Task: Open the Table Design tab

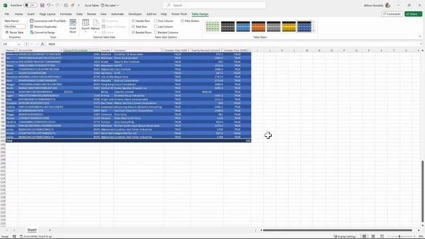Action: click(x=200, y=14)
